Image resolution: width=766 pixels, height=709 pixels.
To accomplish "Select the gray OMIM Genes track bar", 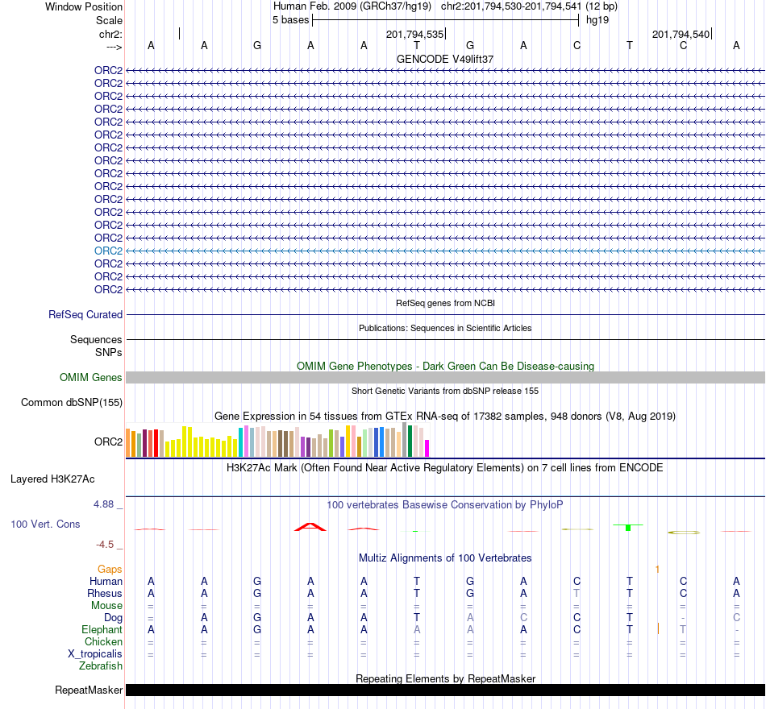I will coord(445,377).
